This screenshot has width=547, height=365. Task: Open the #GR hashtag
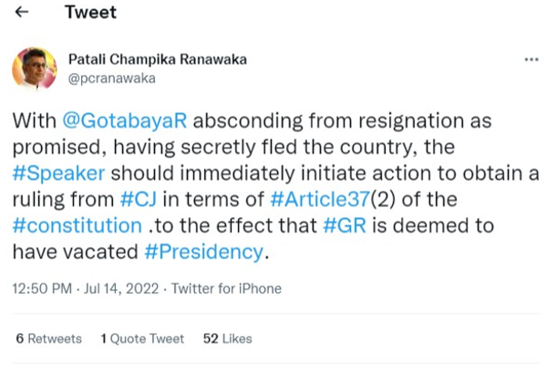coord(345,225)
